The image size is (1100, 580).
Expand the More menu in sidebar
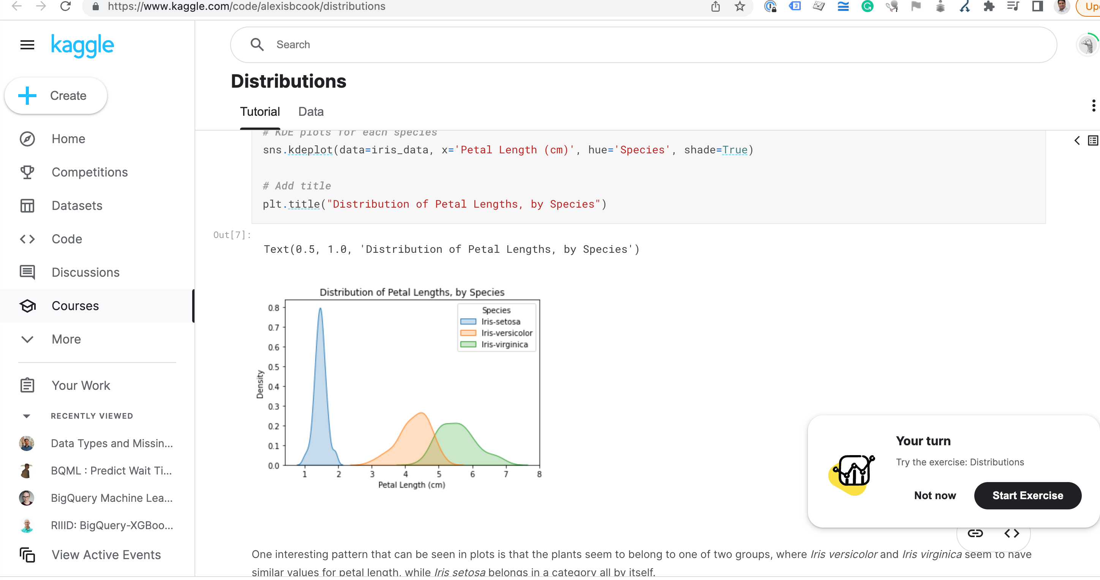point(27,339)
